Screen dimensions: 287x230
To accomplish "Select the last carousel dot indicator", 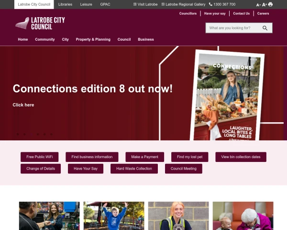I will (52, 134).
